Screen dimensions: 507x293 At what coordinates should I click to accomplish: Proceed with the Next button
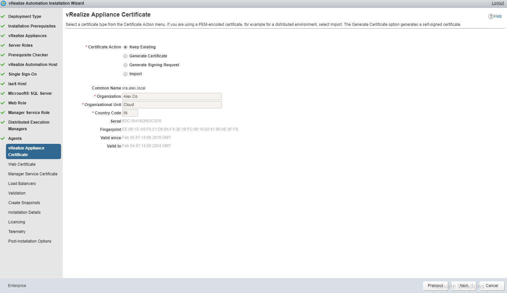click(464, 286)
